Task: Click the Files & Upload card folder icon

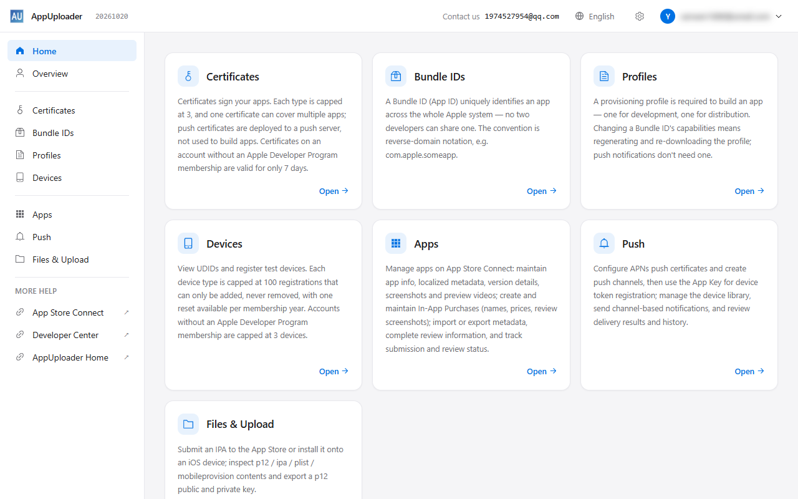Action: click(188, 424)
